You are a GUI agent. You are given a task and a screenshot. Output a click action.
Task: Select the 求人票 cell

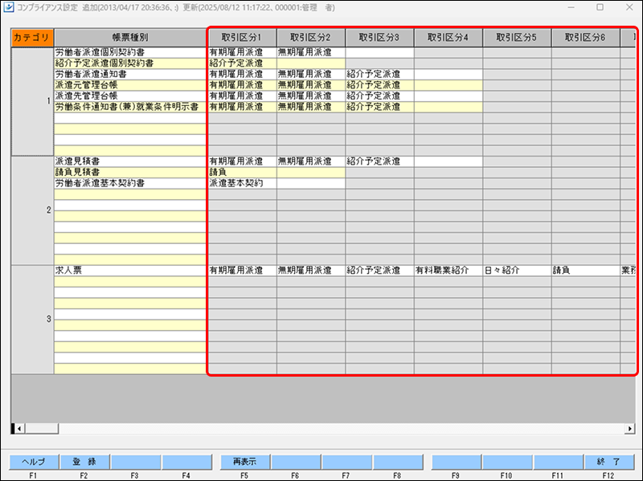tap(130, 271)
